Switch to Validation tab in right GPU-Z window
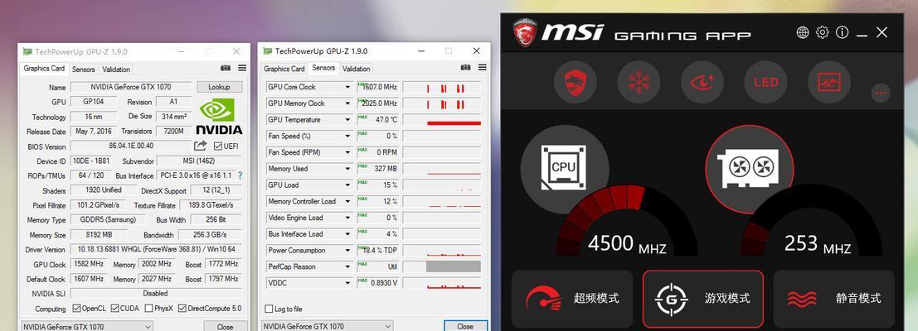Image resolution: width=918 pixels, height=331 pixels. click(x=356, y=69)
